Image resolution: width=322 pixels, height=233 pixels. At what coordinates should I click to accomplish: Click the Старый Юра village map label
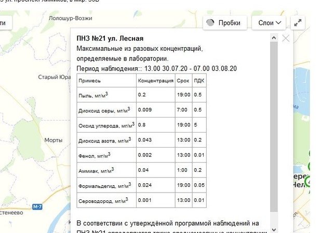point(54,77)
